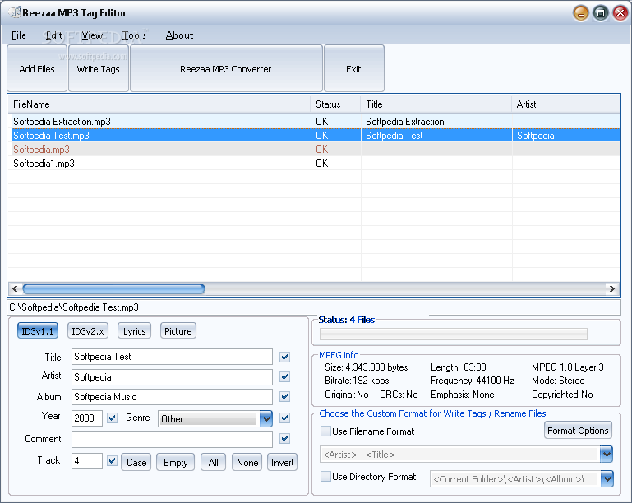Click scroll left arrow of file list

(15, 288)
